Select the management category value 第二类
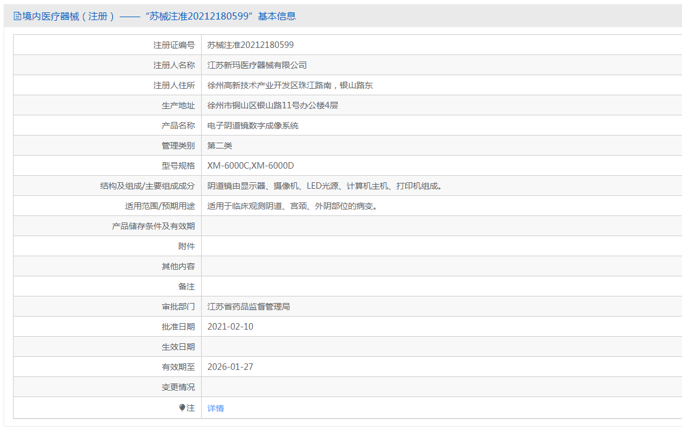682x432 pixels. pyautogui.click(x=219, y=146)
